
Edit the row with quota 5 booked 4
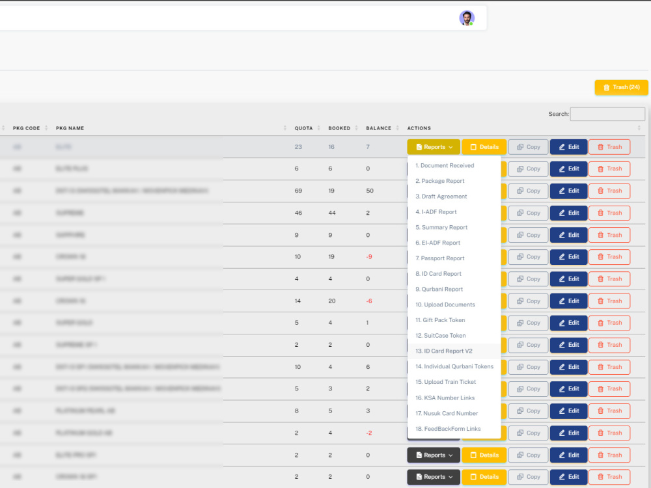pyautogui.click(x=568, y=323)
